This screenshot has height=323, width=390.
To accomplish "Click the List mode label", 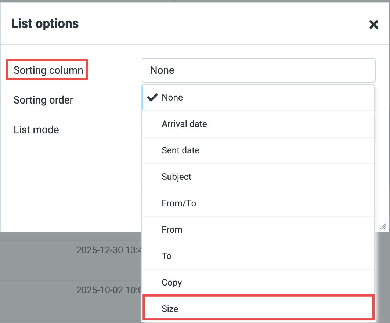I will click(x=36, y=130).
